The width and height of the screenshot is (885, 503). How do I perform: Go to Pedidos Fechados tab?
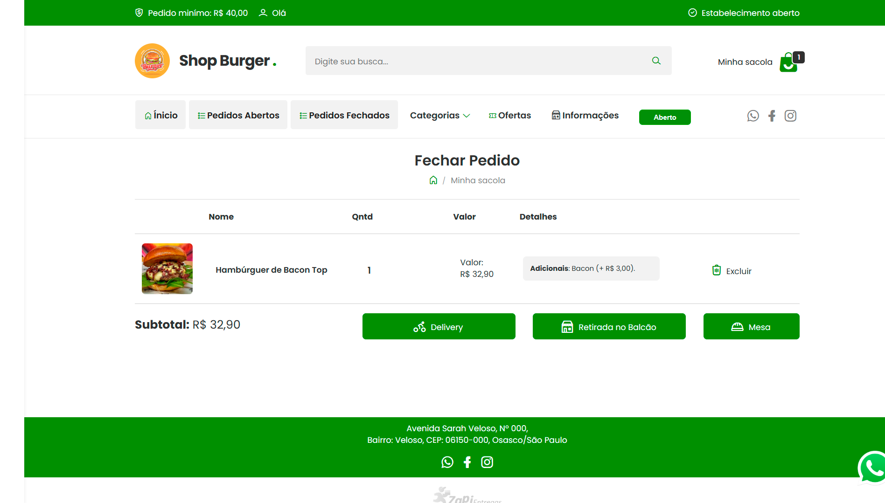344,115
